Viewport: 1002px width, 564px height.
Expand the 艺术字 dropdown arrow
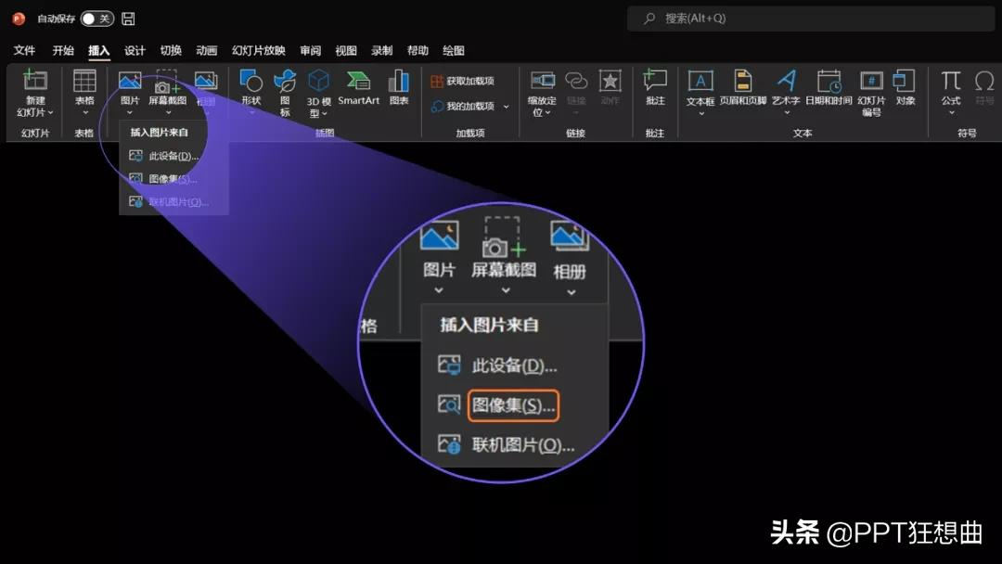point(787,113)
